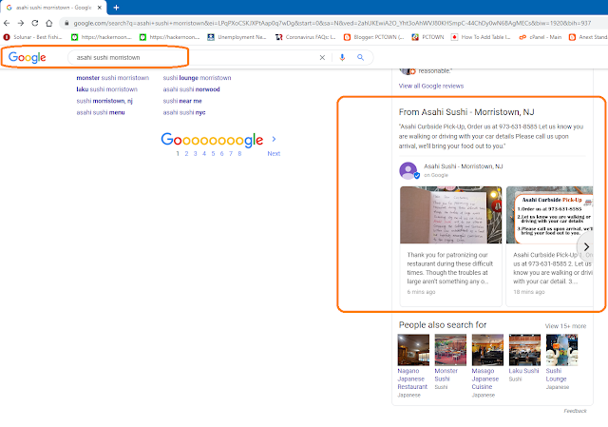Image resolution: width=608 pixels, height=427 pixels.
Task: Select the asahi sushi morristown browser tab
Action: coord(53,8)
